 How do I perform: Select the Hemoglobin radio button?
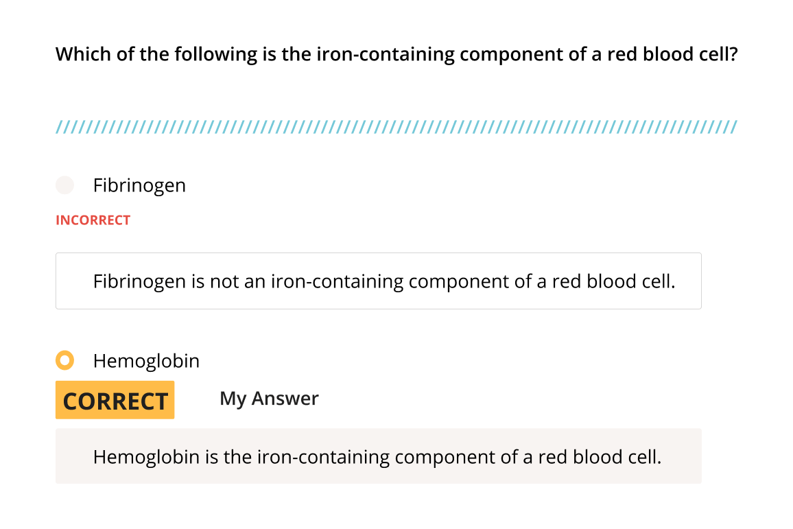[x=64, y=360]
